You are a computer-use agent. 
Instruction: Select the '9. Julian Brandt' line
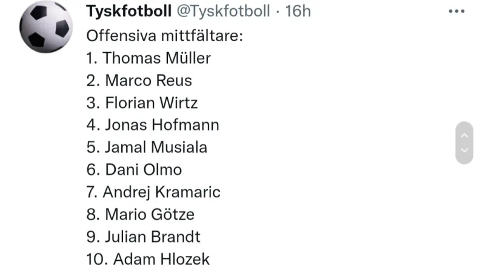(143, 237)
